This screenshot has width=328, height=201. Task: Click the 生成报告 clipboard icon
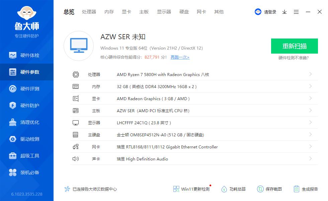click(297, 189)
